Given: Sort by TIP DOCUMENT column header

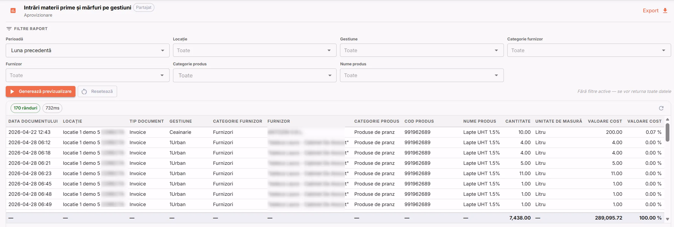Looking at the screenshot, I should (x=147, y=121).
